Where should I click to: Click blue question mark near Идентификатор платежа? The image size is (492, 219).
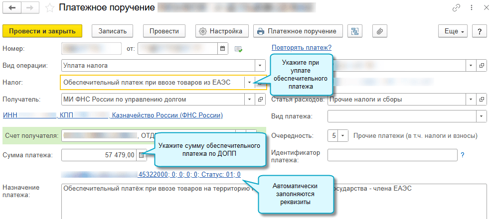[x=462, y=155]
